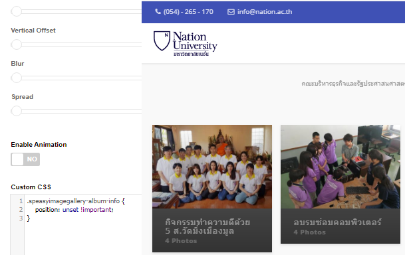Click the 4 Photos label under first album

pyautogui.click(x=181, y=241)
